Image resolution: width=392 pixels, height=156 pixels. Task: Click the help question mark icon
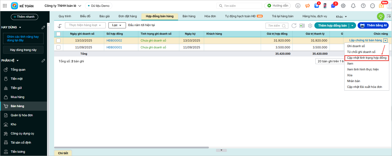coord(363,6)
